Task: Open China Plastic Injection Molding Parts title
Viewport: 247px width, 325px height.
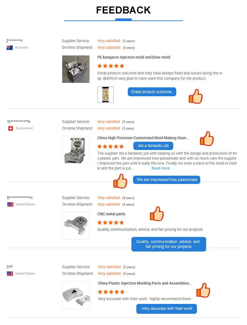Action: point(145,283)
